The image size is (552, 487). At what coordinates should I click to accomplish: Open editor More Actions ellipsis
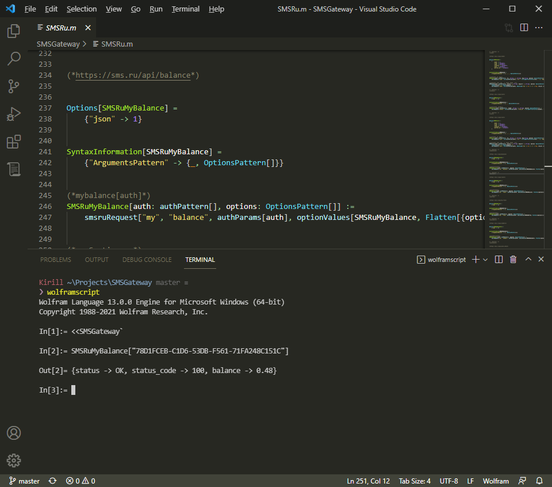[539, 28]
